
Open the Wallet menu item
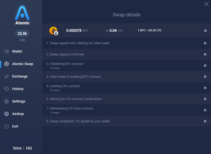(x=17, y=51)
